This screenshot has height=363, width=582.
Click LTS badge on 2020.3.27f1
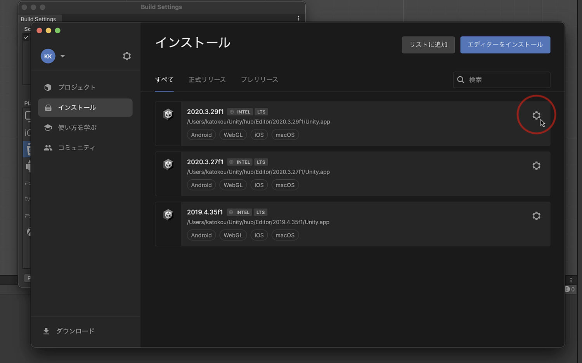click(261, 162)
